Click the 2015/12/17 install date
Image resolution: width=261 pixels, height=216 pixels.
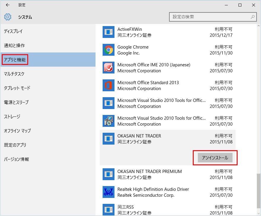[221, 35]
